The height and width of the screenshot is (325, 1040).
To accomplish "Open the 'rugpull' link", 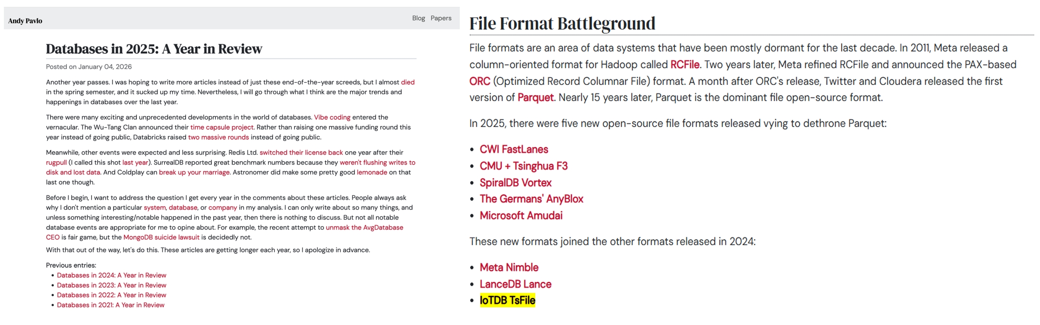I will [x=56, y=162].
